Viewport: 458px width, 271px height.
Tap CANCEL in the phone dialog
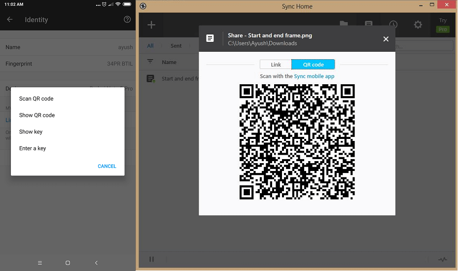click(107, 166)
